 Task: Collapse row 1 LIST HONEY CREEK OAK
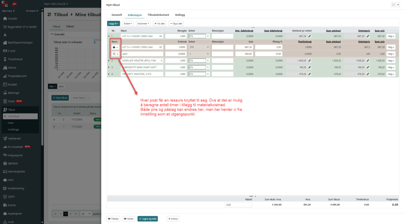click(x=109, y=36)
